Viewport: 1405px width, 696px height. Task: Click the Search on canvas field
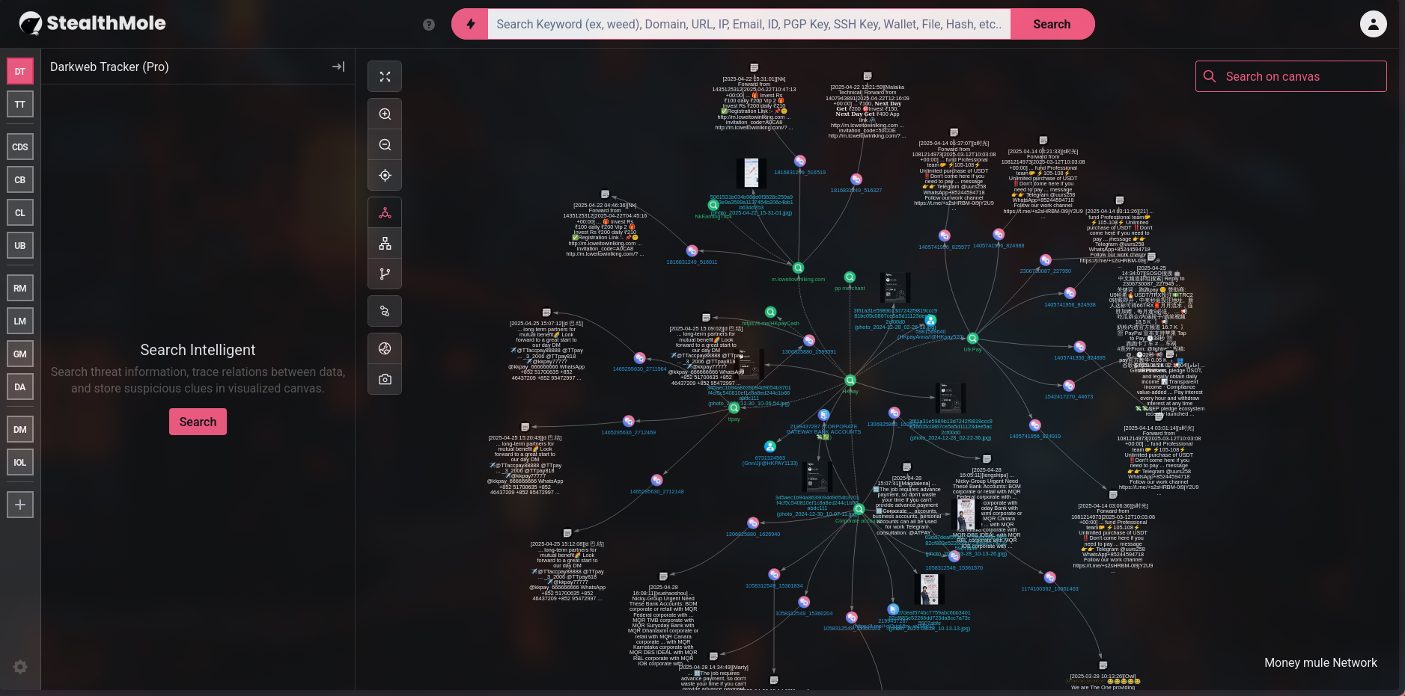tap(1290, 76)
